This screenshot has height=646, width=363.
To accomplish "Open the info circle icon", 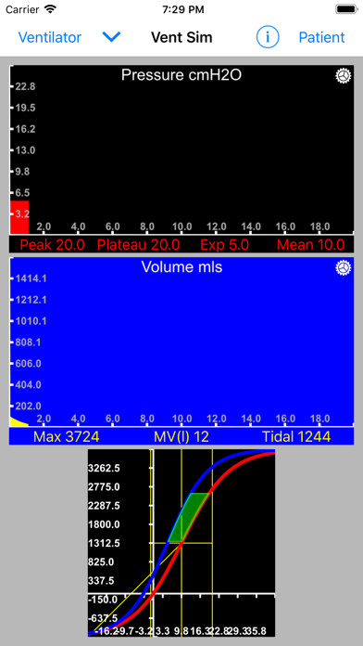I will (x=268, y=37).
